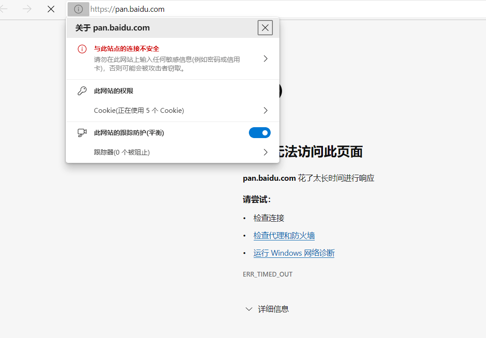Viewport: 486px width, 338px height.
Task: Expand the Cookie row chevron
Action: tap(265, 111)
